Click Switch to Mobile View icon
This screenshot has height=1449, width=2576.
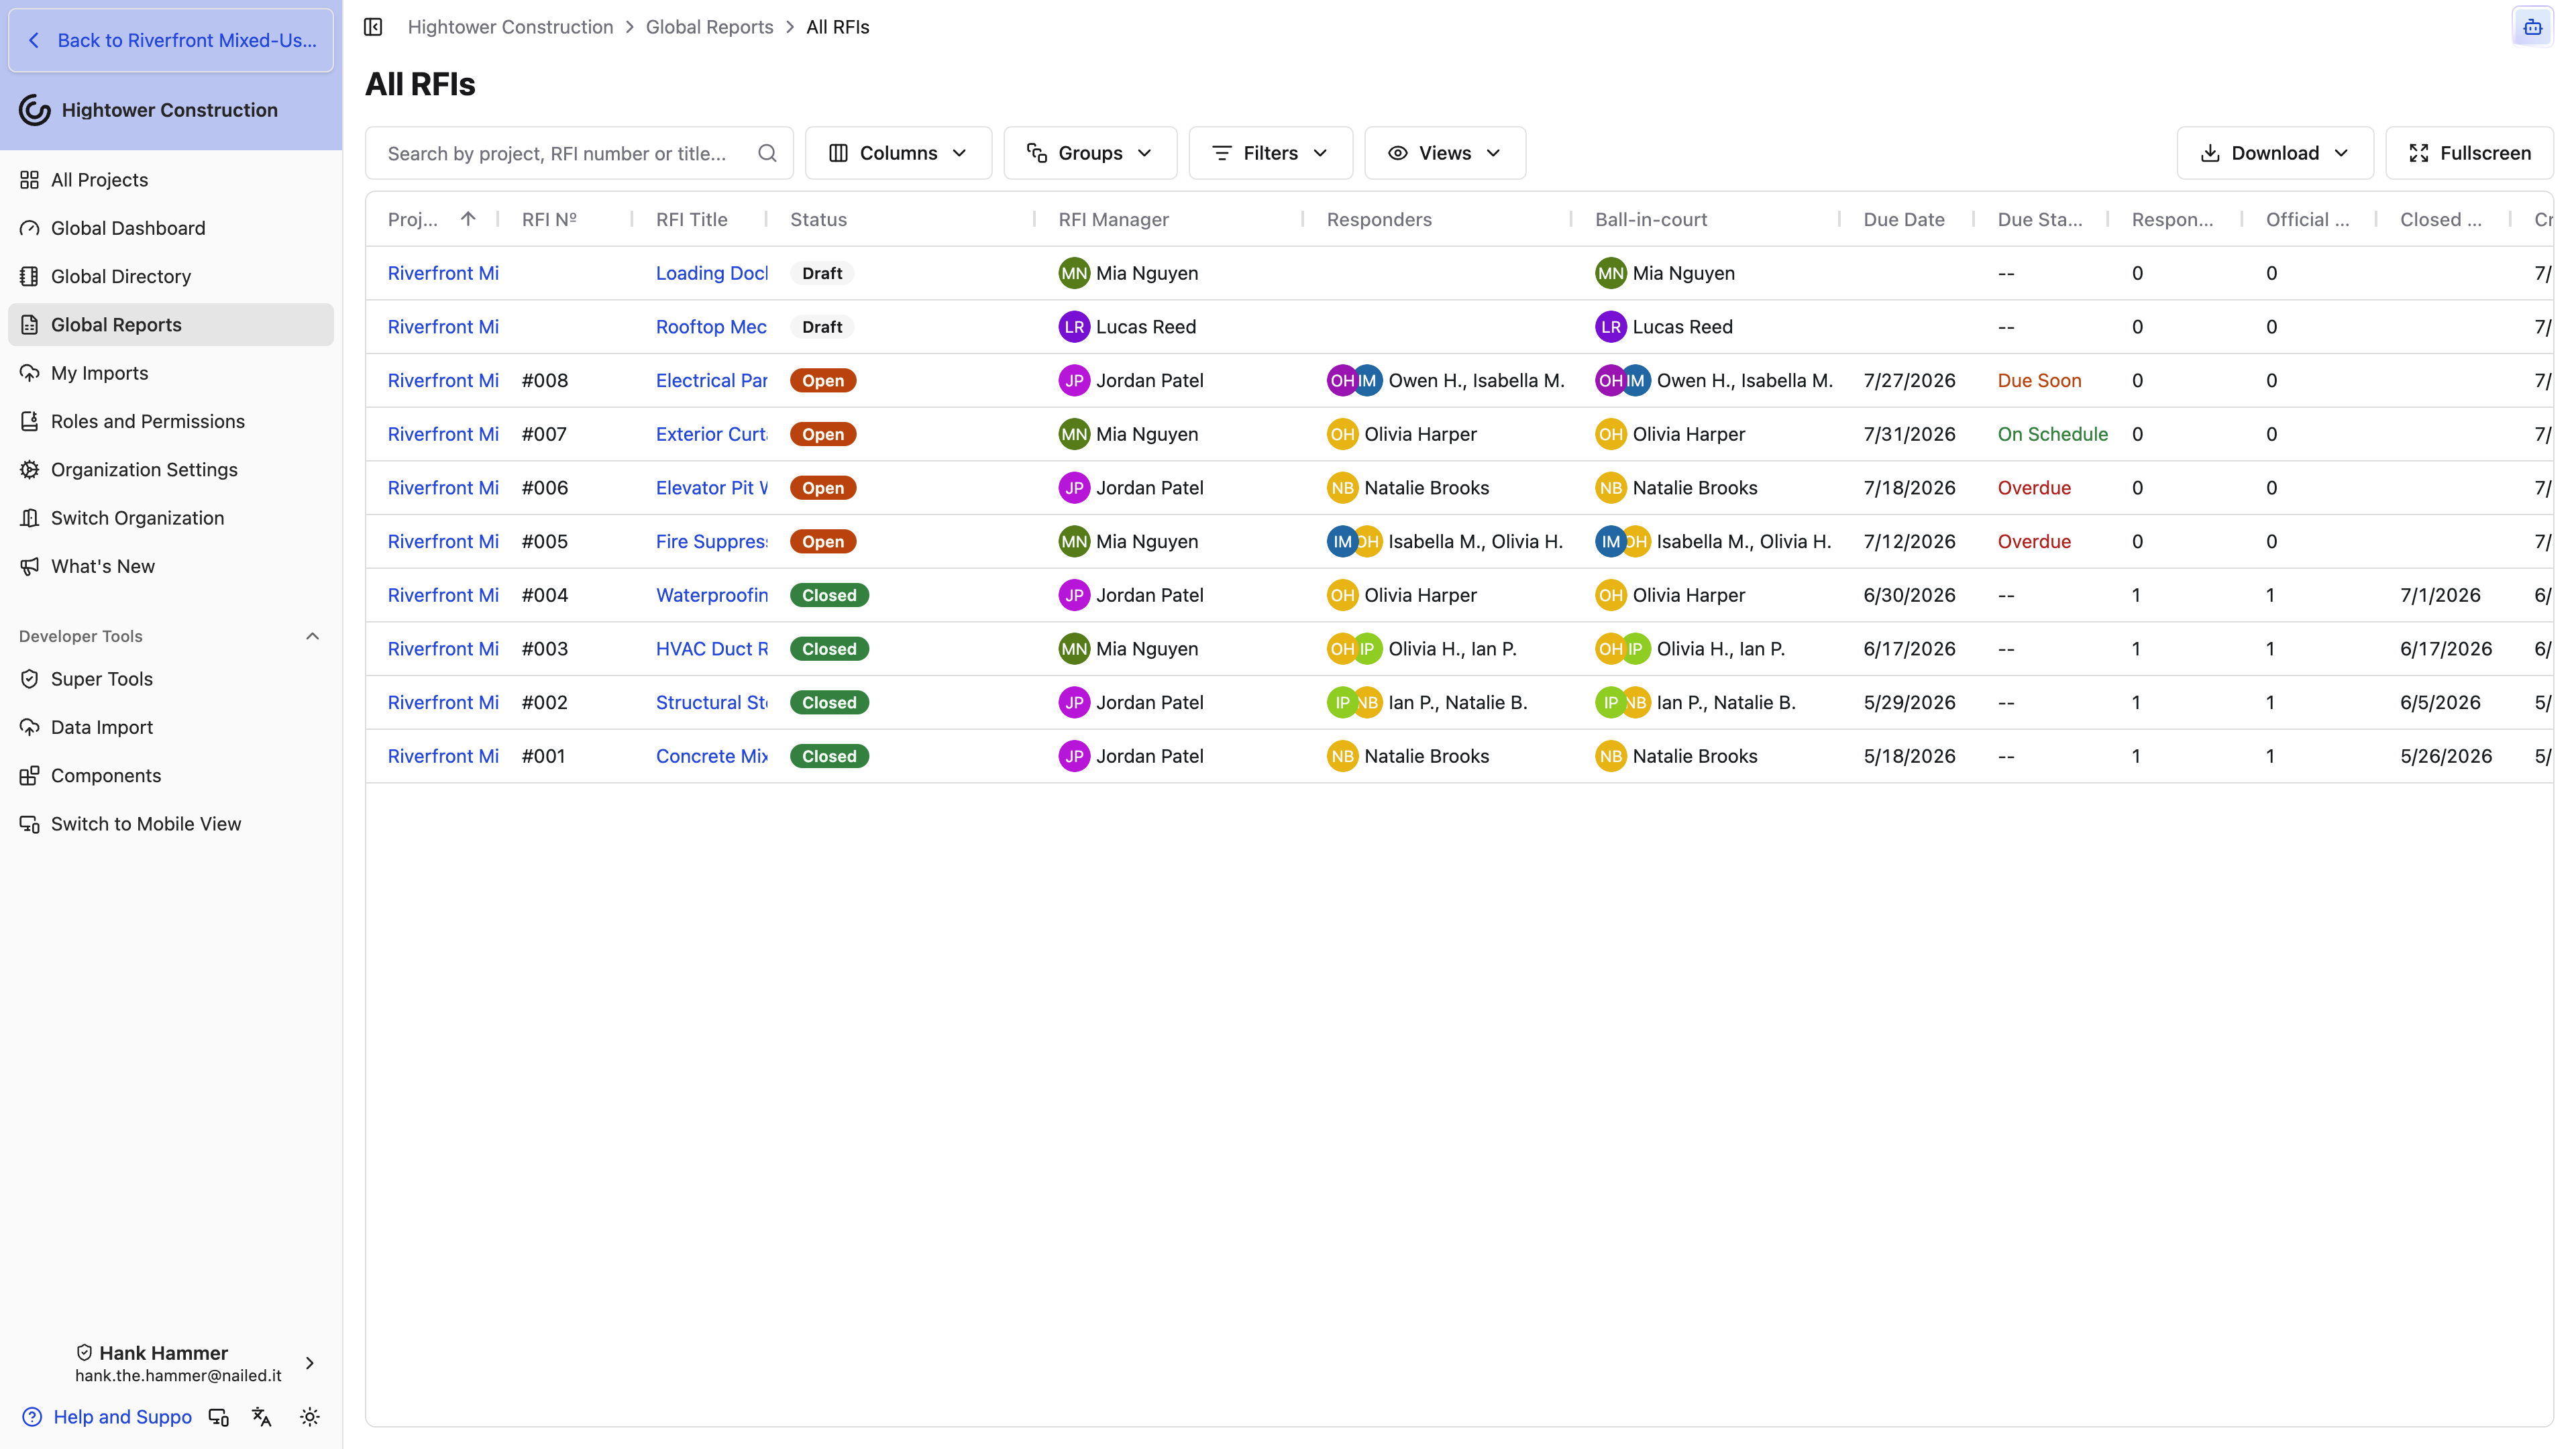(x=30, y=824)
